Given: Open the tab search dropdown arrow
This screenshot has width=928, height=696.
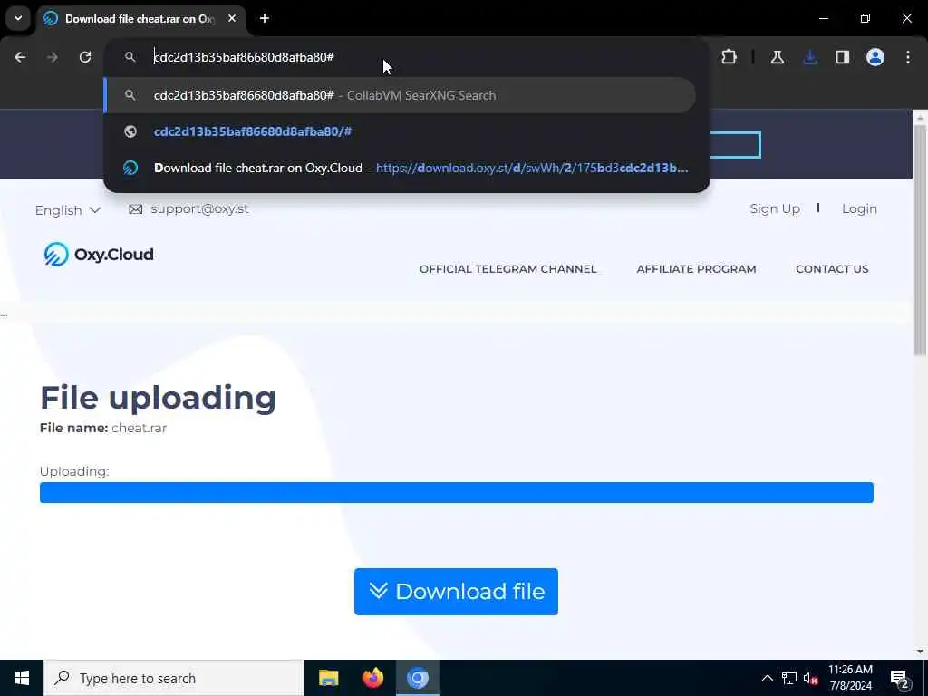Looking at the screenshot, I should (18, 18).
